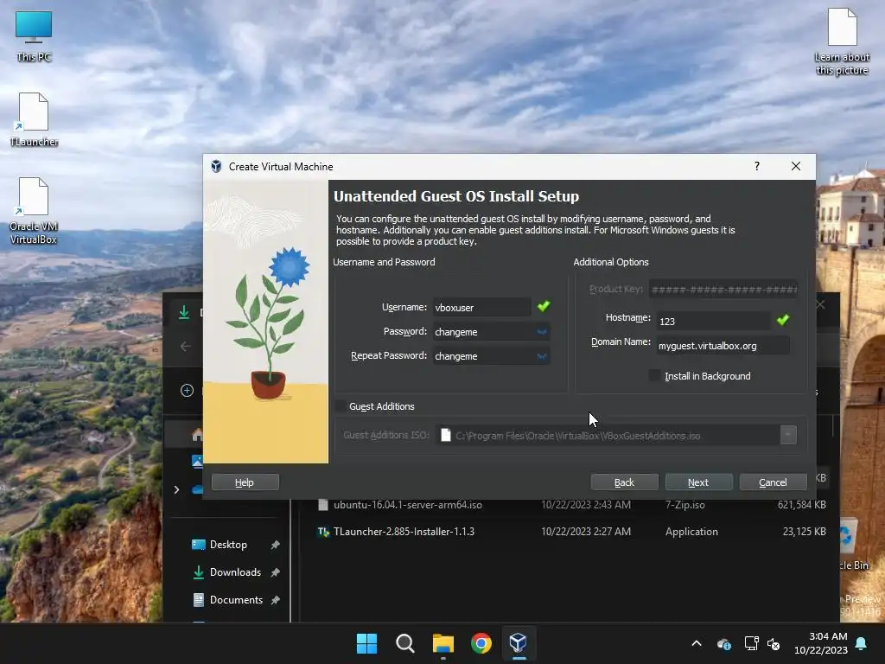The height and width of the screenshot is (664, 885).
Task: Click the Username input field
Action: tap(482, 307)
